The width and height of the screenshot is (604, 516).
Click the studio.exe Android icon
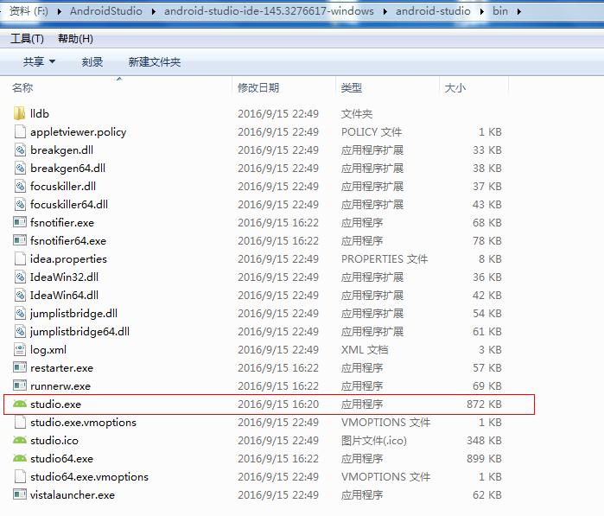point(20,404)
